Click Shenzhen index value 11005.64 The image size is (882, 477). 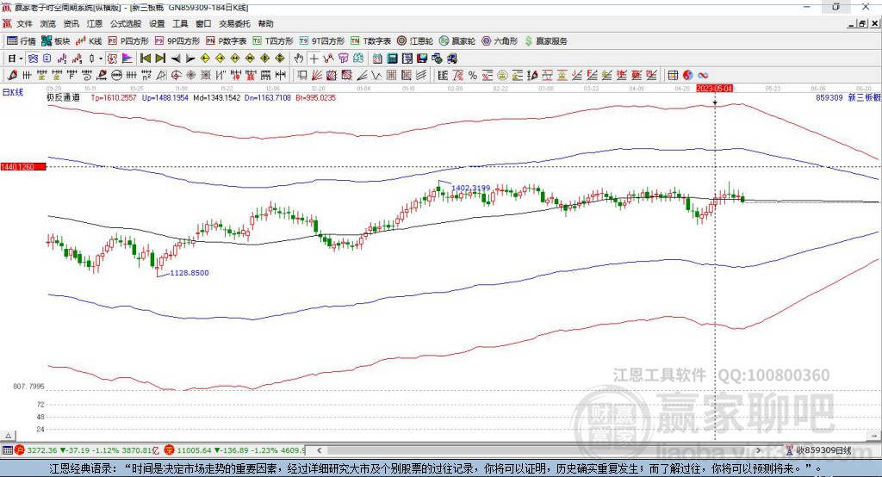click(196, 450)
